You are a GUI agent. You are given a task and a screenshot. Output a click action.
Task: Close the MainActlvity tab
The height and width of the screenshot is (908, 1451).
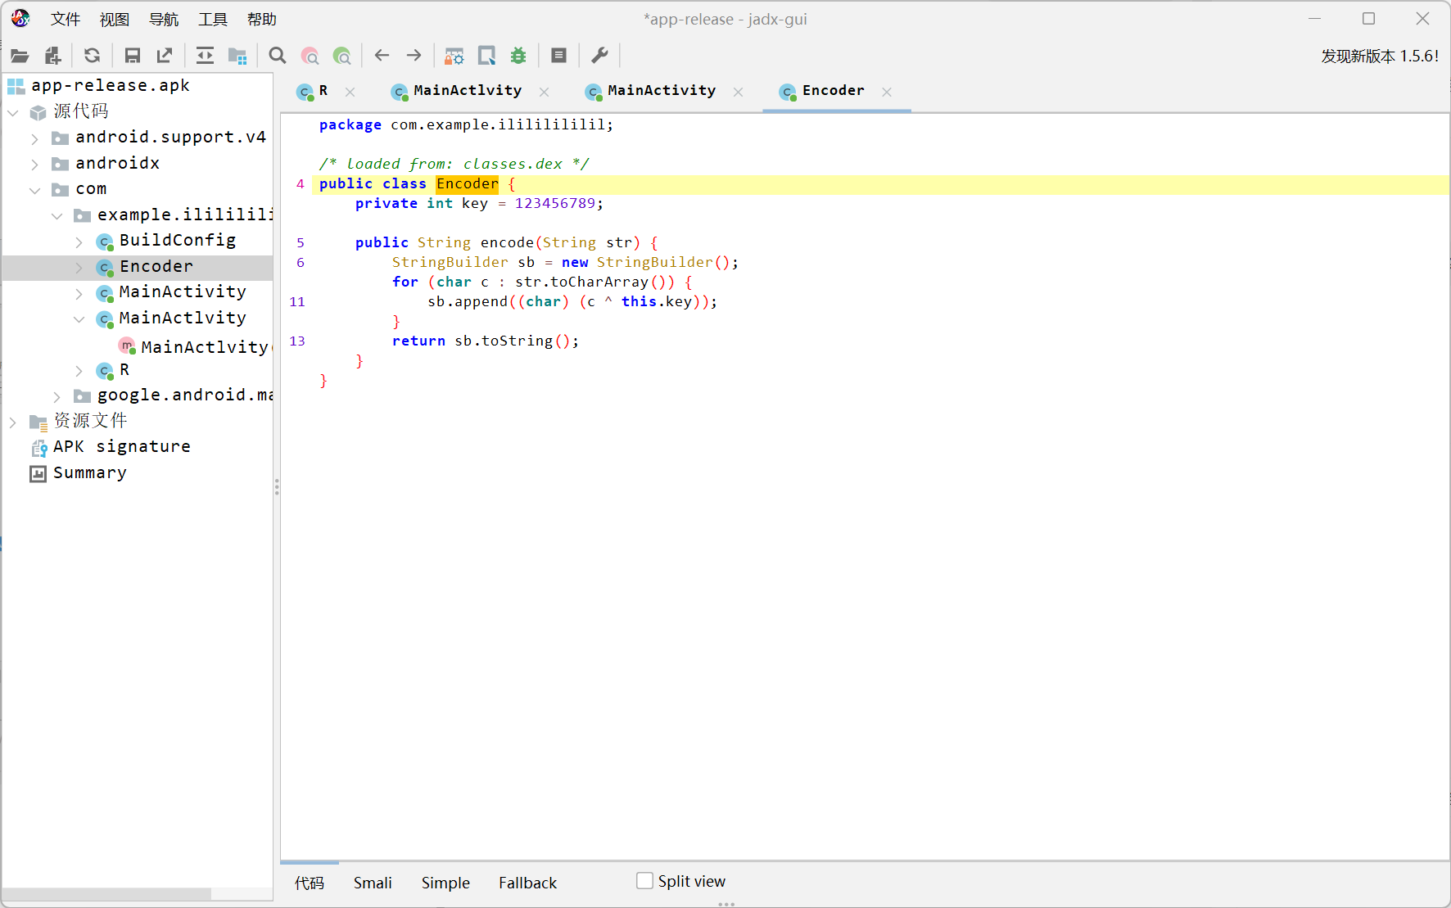tap(545, 92)
